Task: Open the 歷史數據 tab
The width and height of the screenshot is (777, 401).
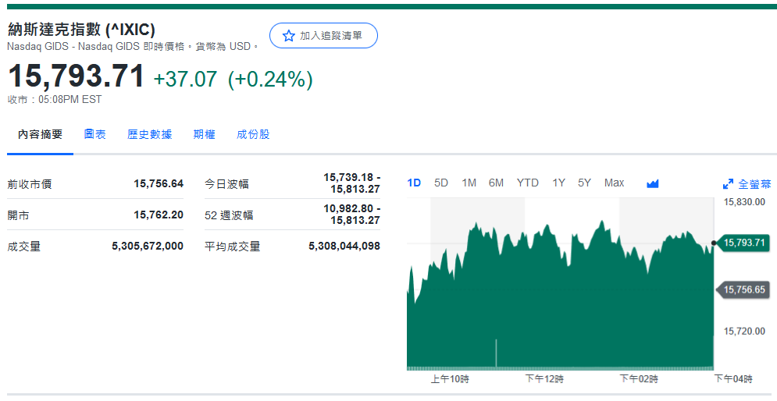Action: 149,134
